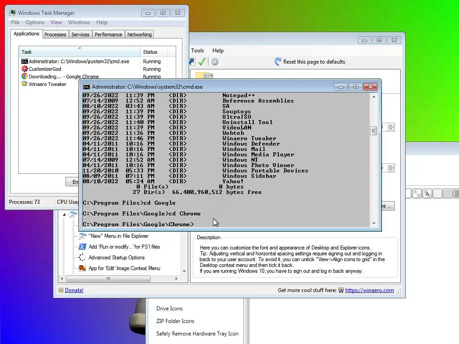
Task: Open the File menu in Task Manager
Action: click(x=15, y=22)
